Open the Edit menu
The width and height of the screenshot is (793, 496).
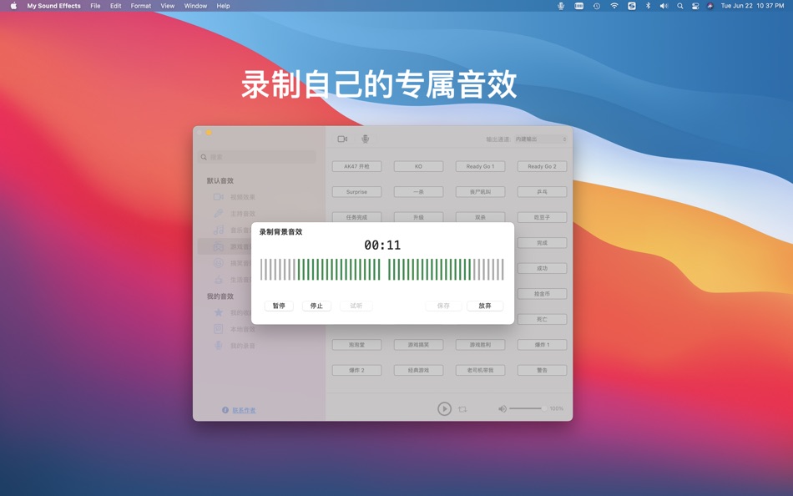point(116,6)
